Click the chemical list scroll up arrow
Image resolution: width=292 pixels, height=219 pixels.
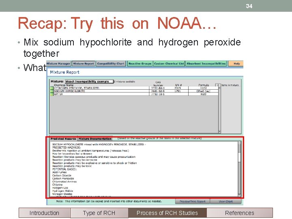(219, 88)
